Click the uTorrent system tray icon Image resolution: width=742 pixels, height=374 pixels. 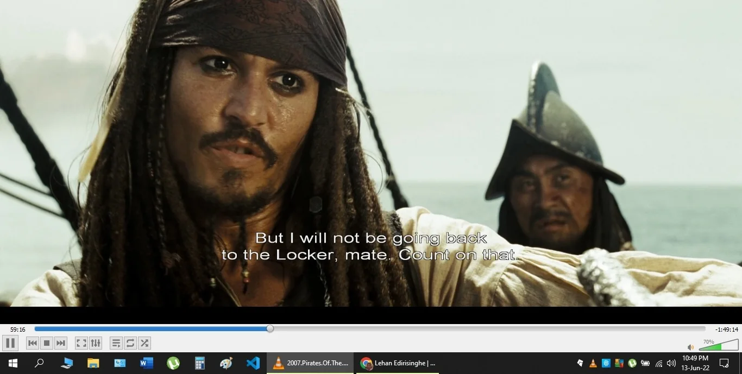point(632,363)
